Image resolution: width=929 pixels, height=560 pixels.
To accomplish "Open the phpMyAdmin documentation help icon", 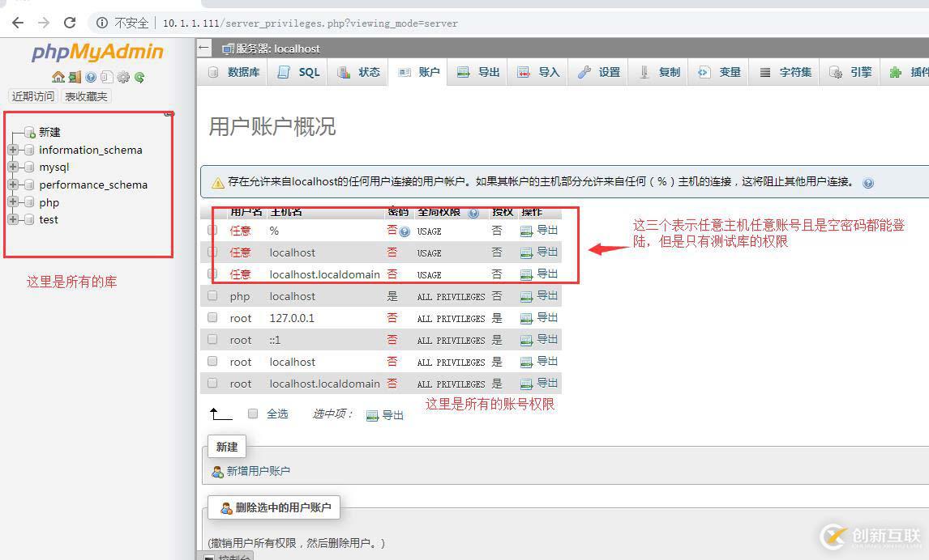I will point(91,77).
